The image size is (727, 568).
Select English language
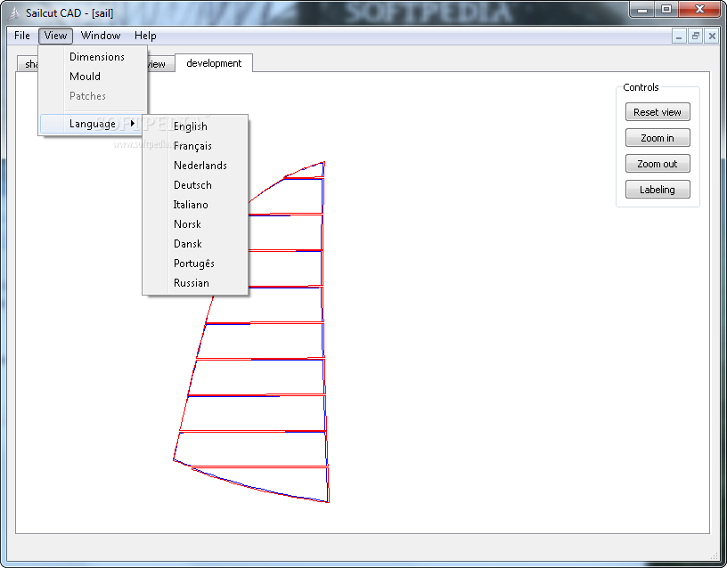(x=195, y=126)
